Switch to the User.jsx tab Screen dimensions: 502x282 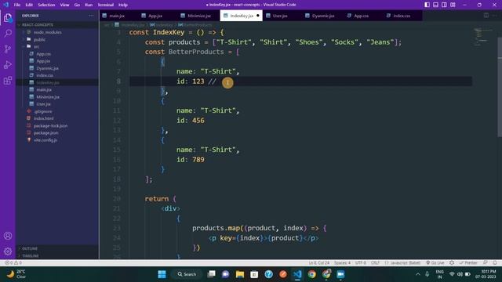point(280,16)
